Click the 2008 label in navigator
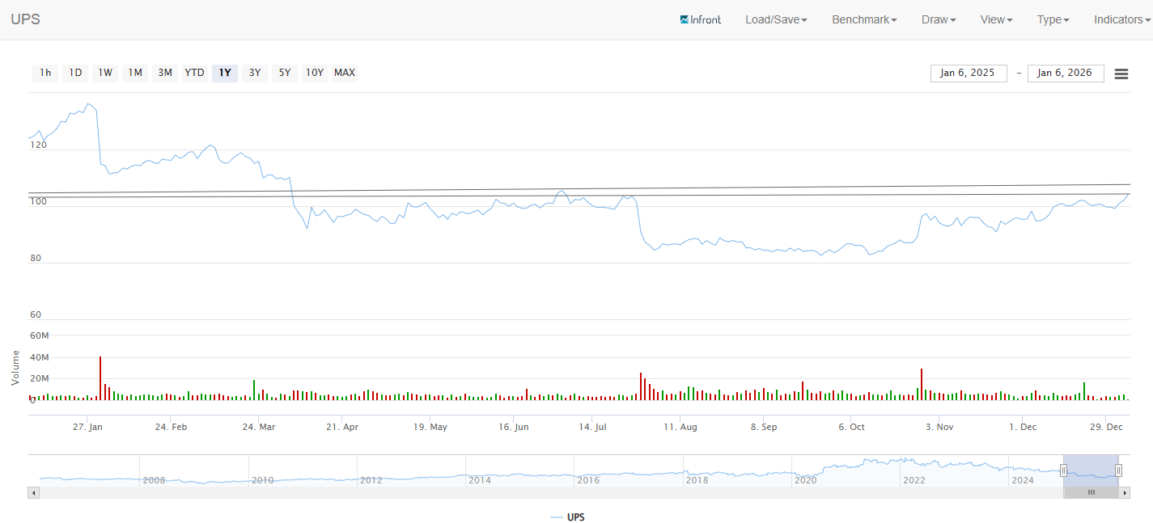1153x523 pixels. [154, 480]
